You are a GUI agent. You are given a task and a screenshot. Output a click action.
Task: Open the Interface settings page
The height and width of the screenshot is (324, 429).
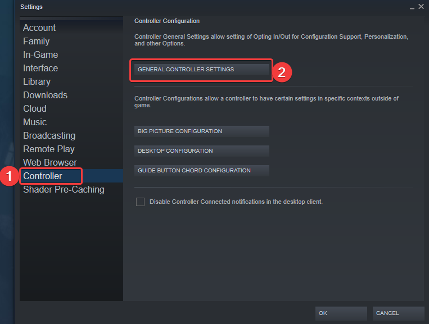click(x=40, y=68)
